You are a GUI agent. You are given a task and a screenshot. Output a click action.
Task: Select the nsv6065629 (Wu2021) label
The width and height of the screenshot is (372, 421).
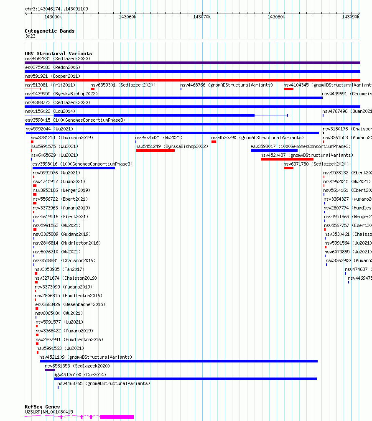54,155
